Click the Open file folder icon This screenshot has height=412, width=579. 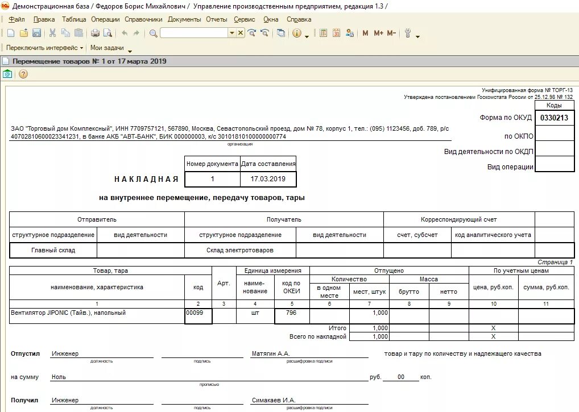[24, 33]
